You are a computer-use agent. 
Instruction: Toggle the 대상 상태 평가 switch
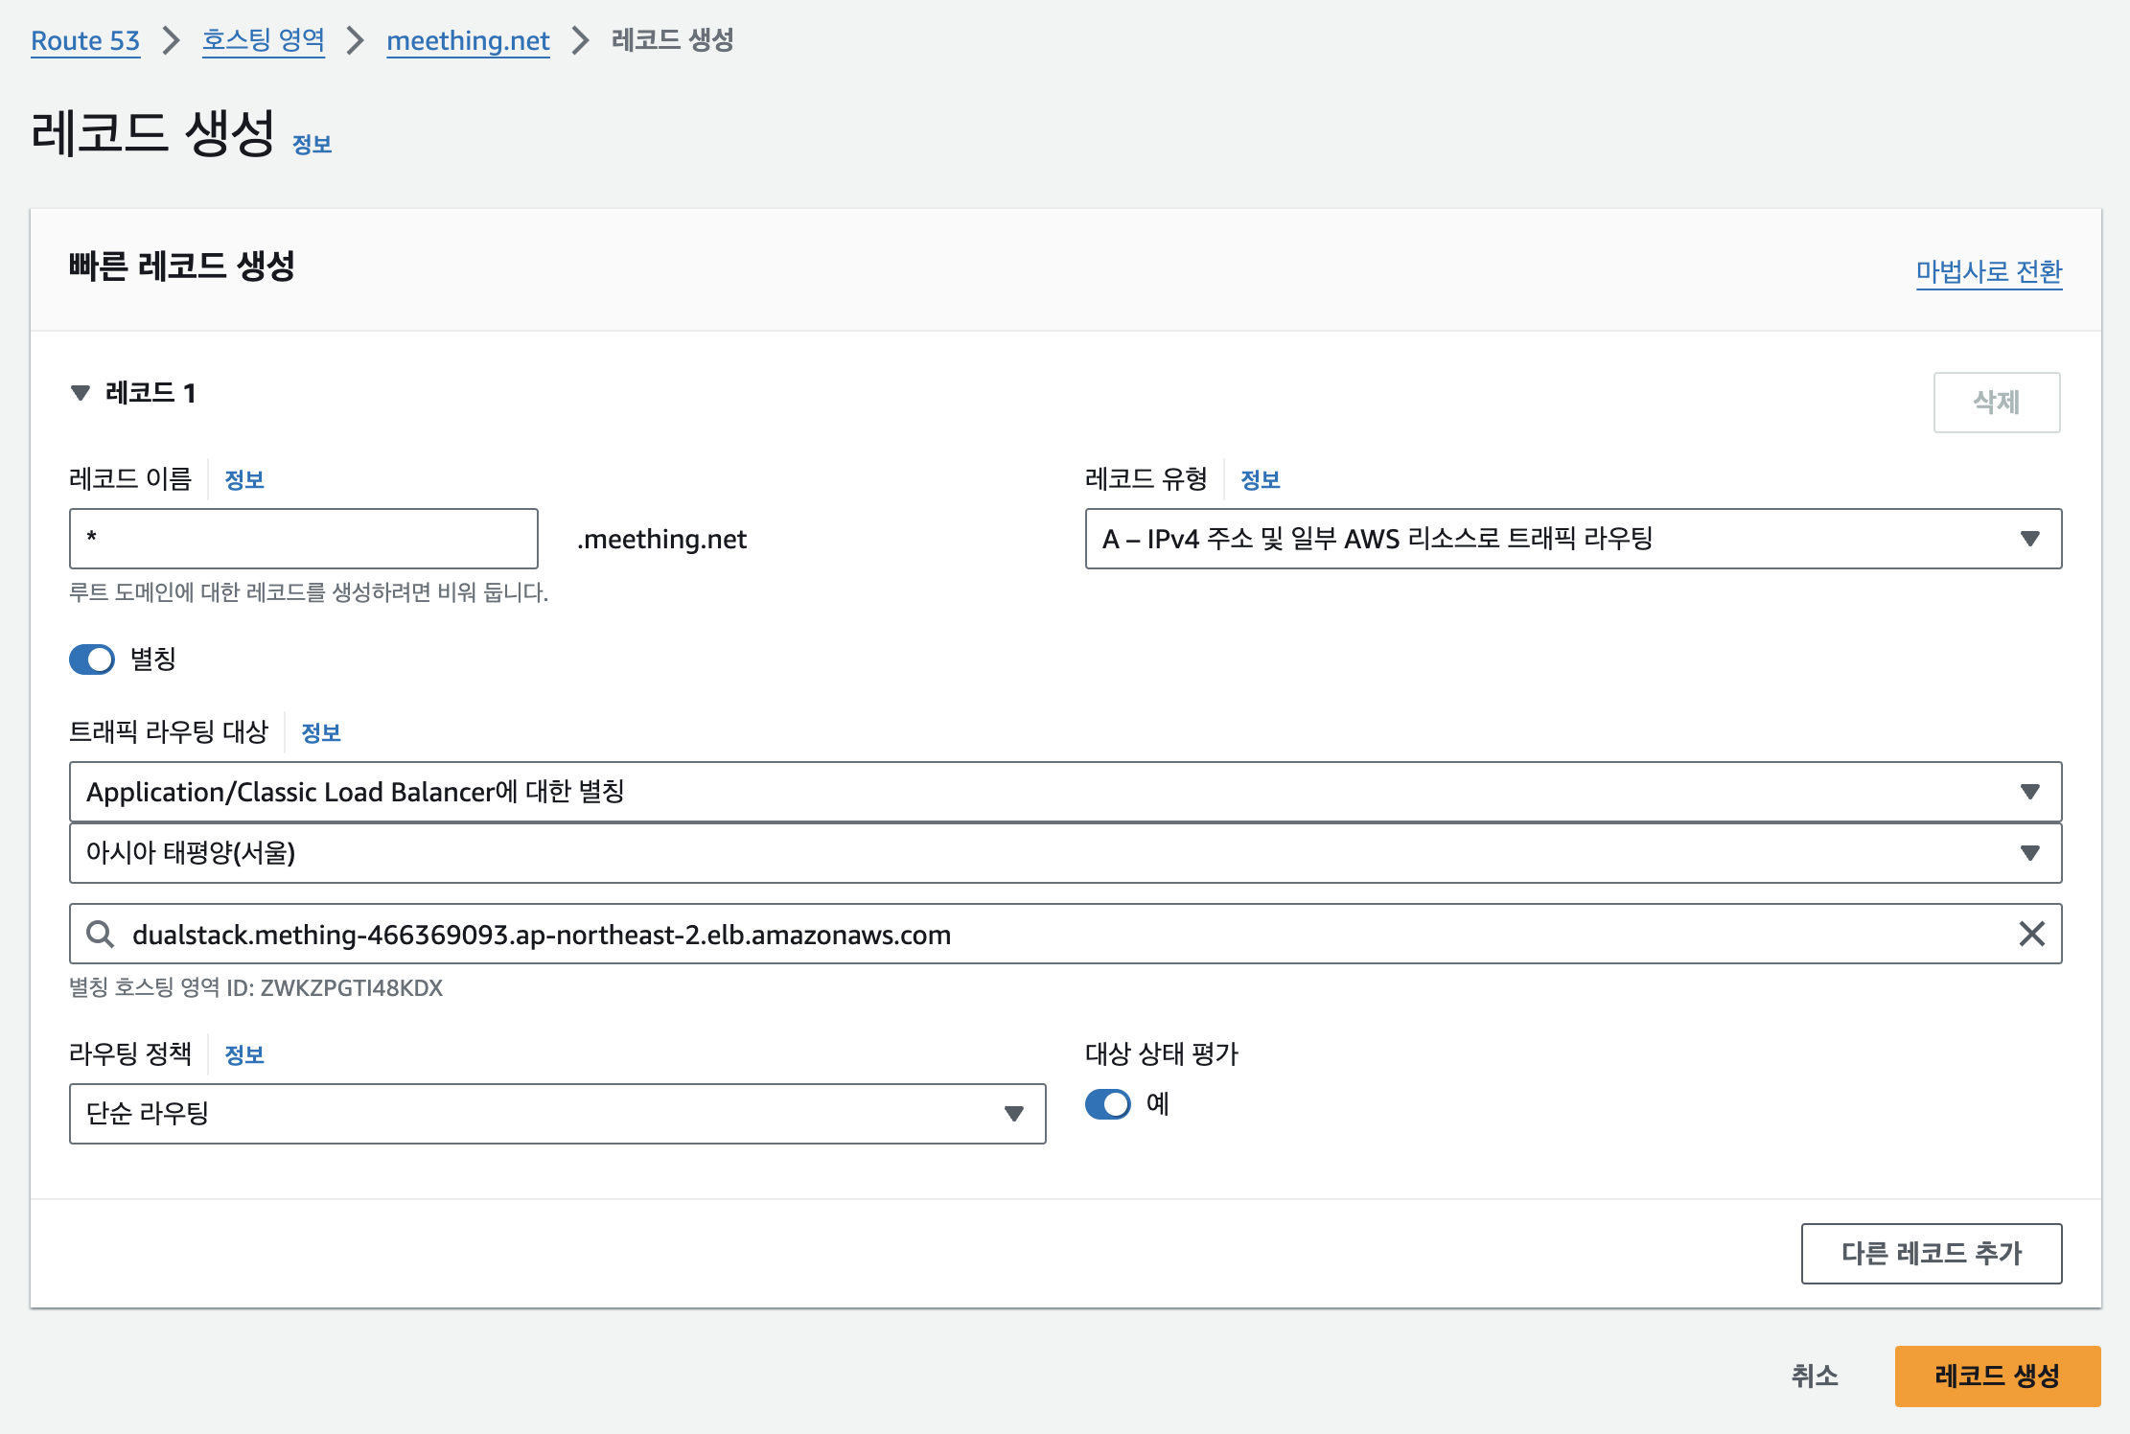click(x=1107, y=1104)
